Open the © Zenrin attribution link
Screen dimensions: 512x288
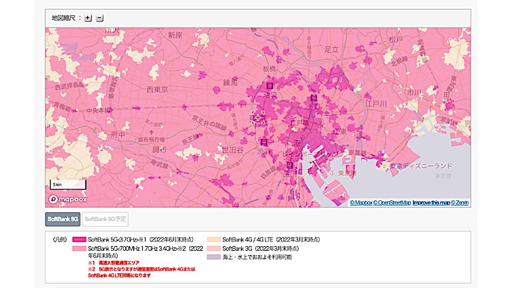pos(460,202)
